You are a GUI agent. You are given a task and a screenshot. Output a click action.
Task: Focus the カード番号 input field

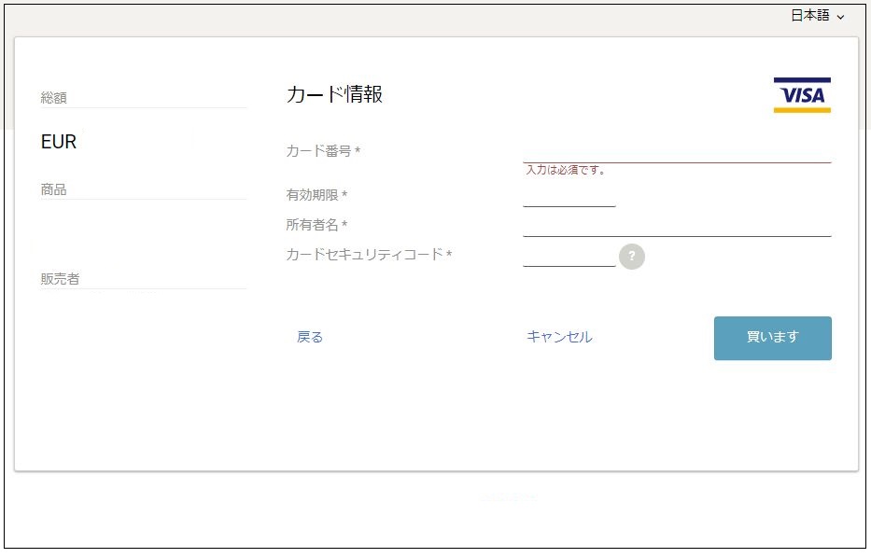click(x=677, y=151)
